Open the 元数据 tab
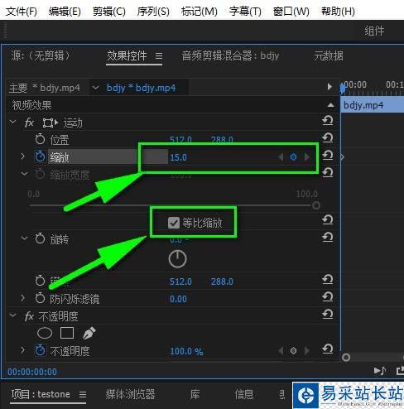The image size is (404, 409). pyautogui.click(x=329, y=55)
